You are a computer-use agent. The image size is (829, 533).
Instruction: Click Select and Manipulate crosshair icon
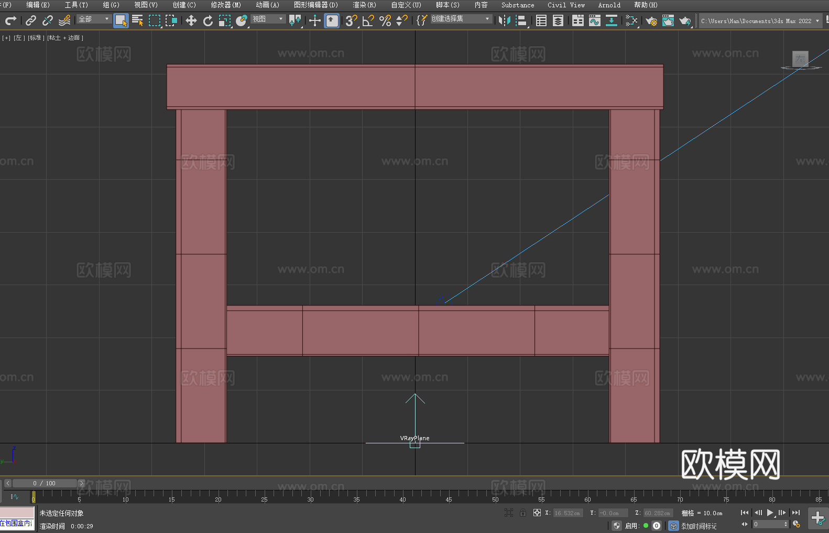pyautogui.click(x=315, y=20)
